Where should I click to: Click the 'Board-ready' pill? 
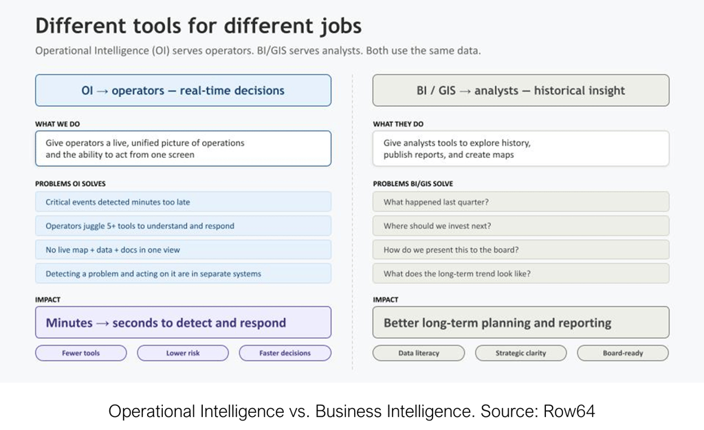click(622, 353)
